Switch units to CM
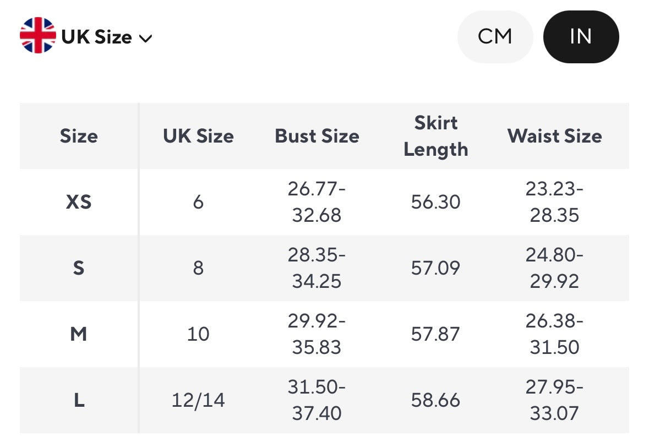 click(x=495, y=37)
